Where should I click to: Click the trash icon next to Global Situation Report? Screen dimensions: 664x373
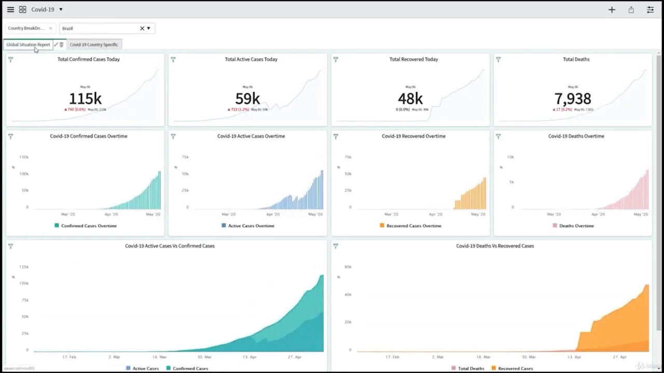pos(62,45)
